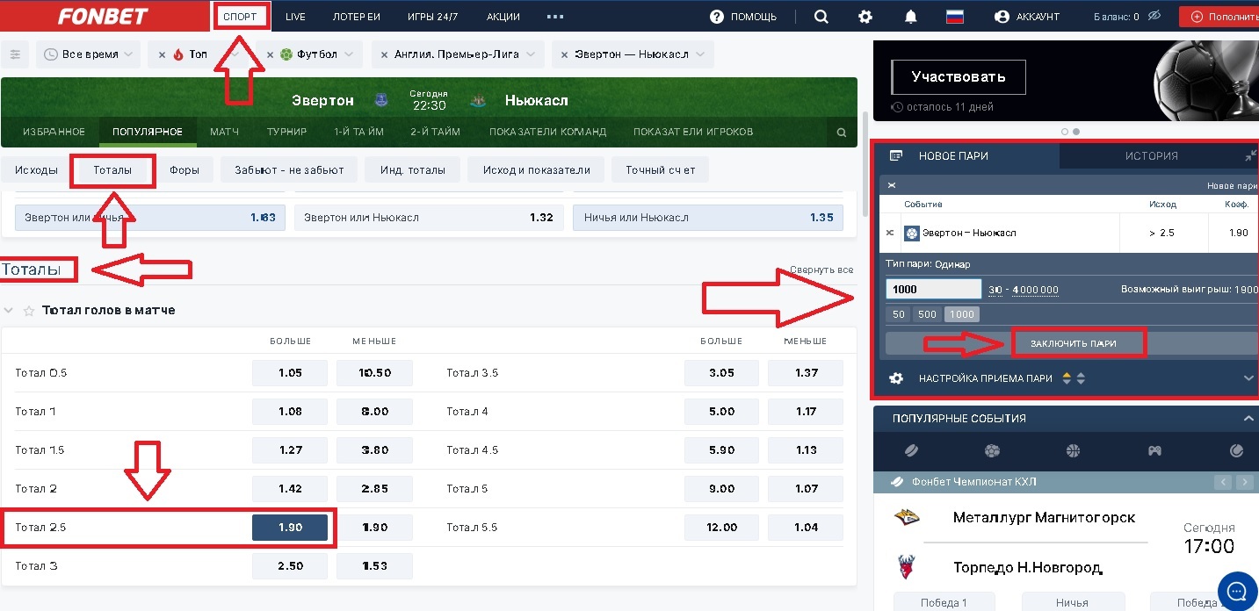Select the football sport icon in popular events
1259x611 pixels.
click(x=992, y=451)
